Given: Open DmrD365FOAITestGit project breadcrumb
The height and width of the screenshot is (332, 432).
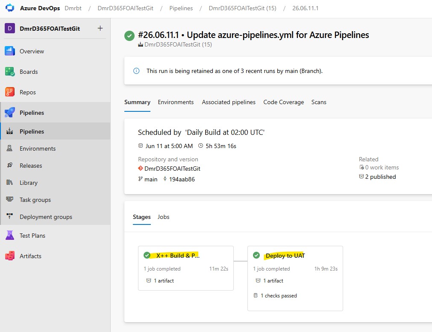Looking at the screenshot, I should [x=125, y=8].
